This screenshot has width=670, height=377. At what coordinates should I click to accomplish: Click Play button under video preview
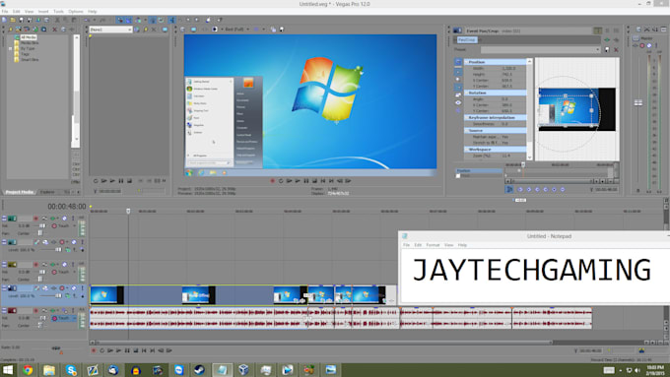[x=298, y=181]
